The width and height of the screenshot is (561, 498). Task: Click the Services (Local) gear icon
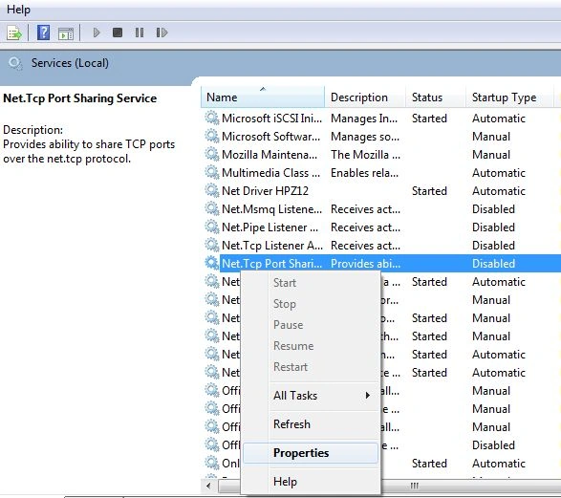point(15,63)
